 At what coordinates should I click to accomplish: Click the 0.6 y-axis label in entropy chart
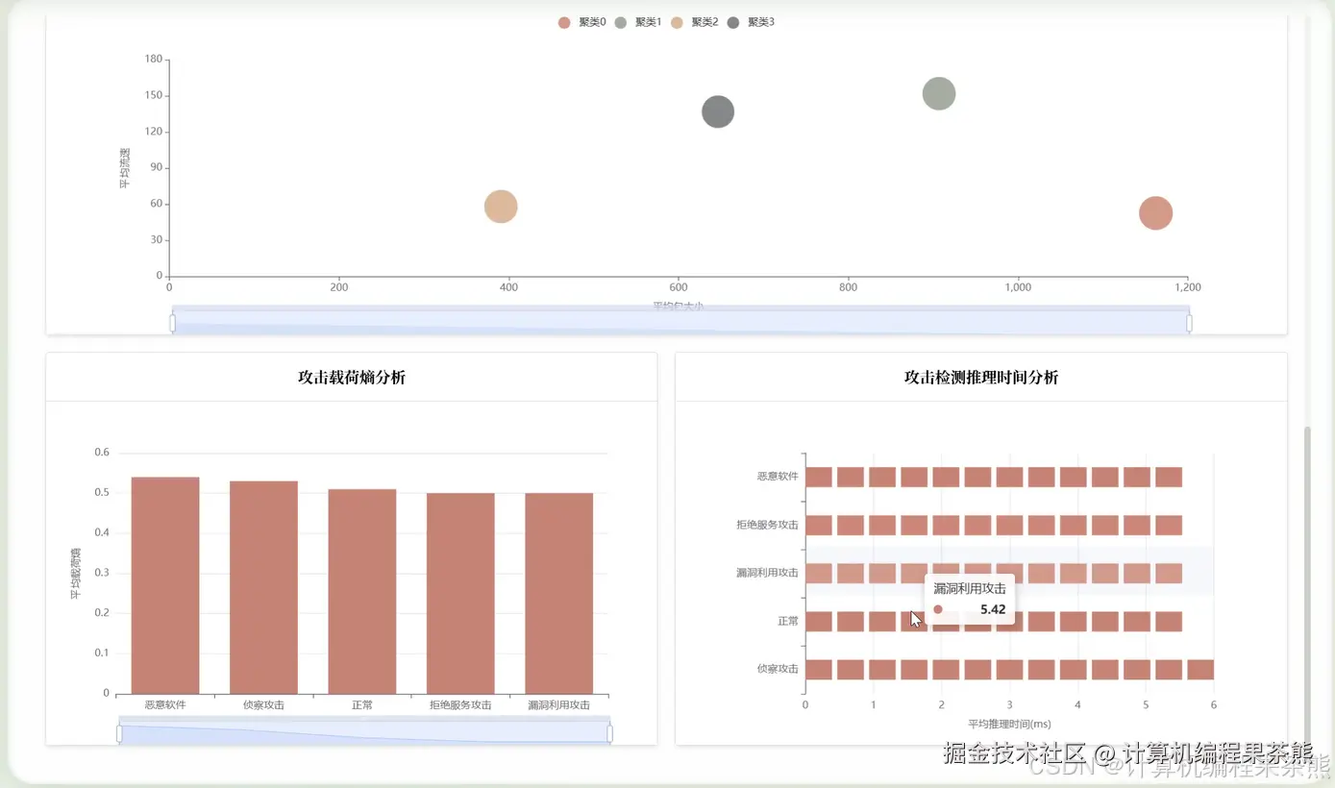pos(102,453)
